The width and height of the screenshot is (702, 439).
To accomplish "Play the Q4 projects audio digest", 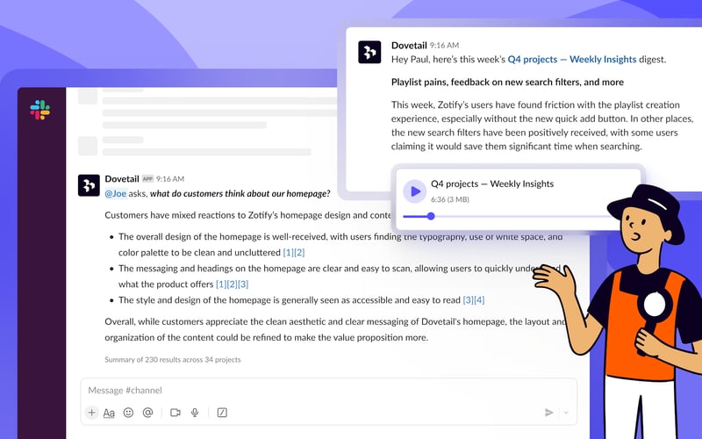I will point(414,191).
